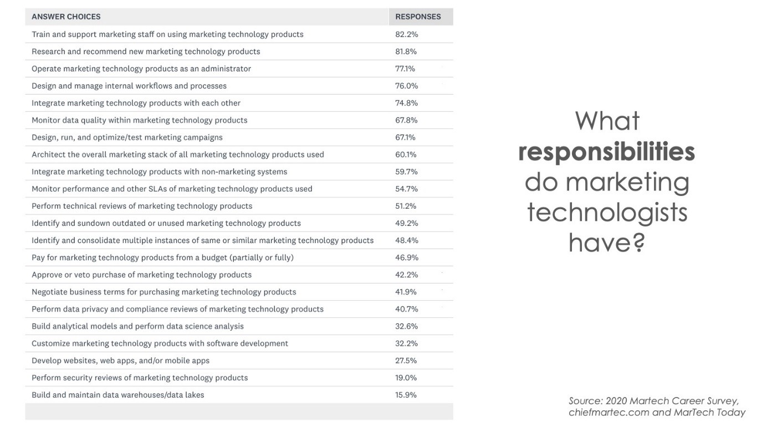Click the 67.1% response value
762x428 pixels.
pyautogui.click(x=405, y=137)
